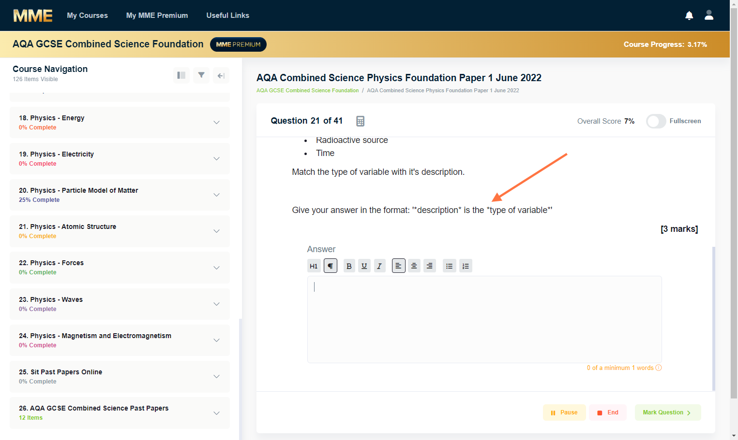This screenshot has height=440, width=738.
Task: Center align answer text
Action: coord(414,266)
